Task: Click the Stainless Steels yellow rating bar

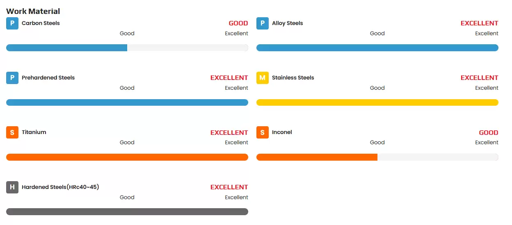Action: click(x=377, y=102)
